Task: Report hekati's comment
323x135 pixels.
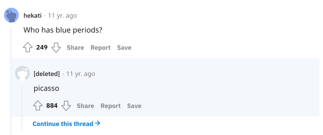Action: [100, 48]
